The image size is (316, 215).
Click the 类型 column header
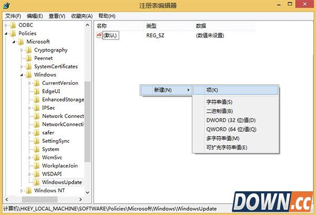[x=169, y=26]
